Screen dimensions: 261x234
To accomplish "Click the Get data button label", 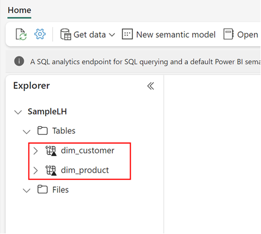I will pos(90,35).
